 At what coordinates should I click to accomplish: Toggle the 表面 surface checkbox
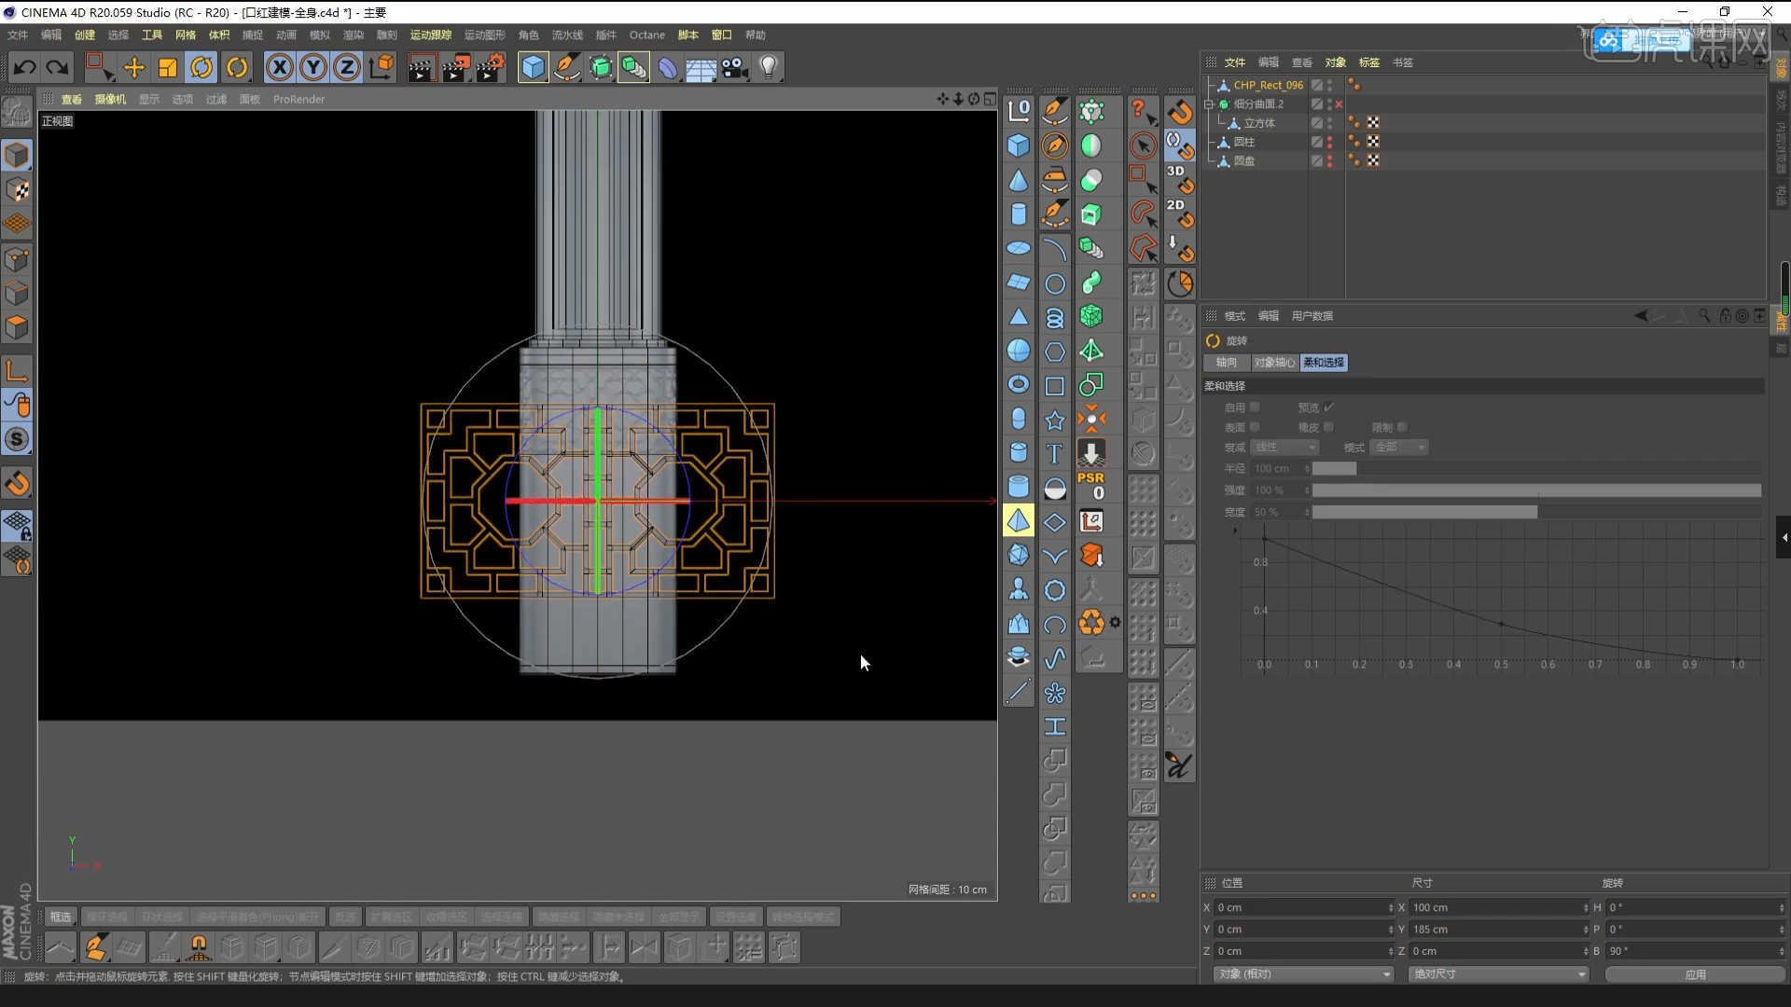[1255, 427]
